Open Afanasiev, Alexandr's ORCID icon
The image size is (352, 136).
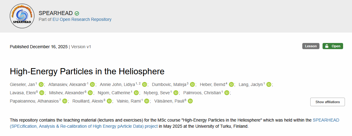(x=92, y=84)
